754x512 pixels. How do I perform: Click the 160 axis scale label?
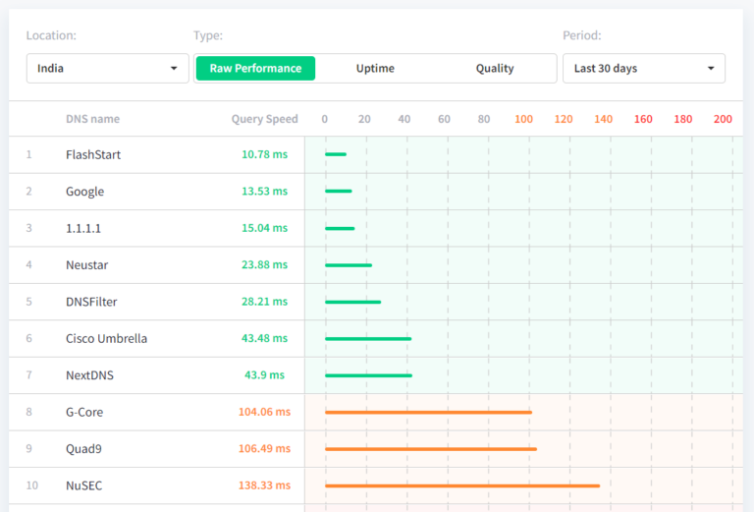pos(643,119)
